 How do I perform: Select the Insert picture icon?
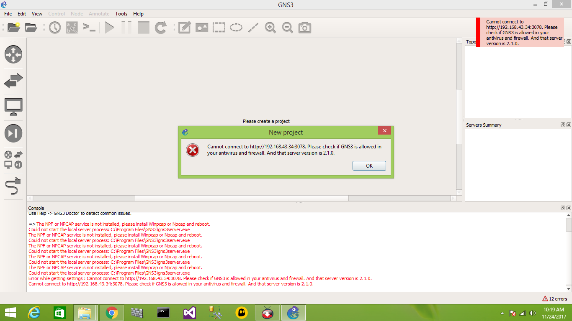coord(202,28)
